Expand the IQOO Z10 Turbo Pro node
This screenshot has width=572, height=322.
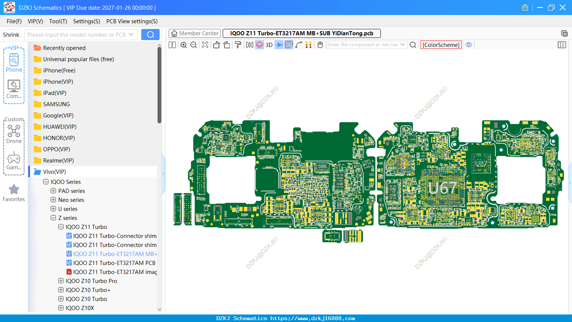(61, 281)
